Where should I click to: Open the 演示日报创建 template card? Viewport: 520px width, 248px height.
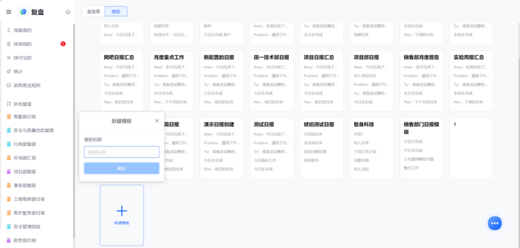(x=222, y=148)
